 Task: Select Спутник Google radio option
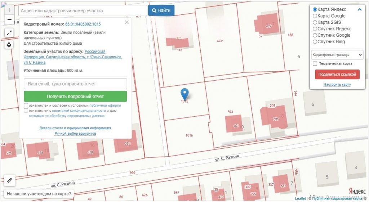point(315,35)
